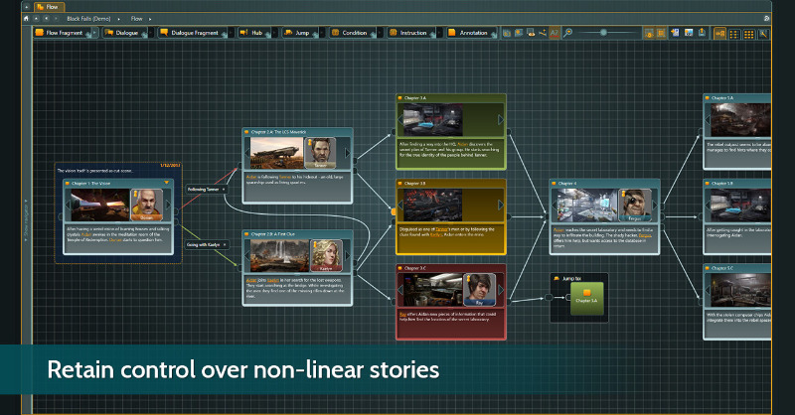795x415 pixels.
Task: Adjust the zoom slider handle
Action: [x=603, y=33]
